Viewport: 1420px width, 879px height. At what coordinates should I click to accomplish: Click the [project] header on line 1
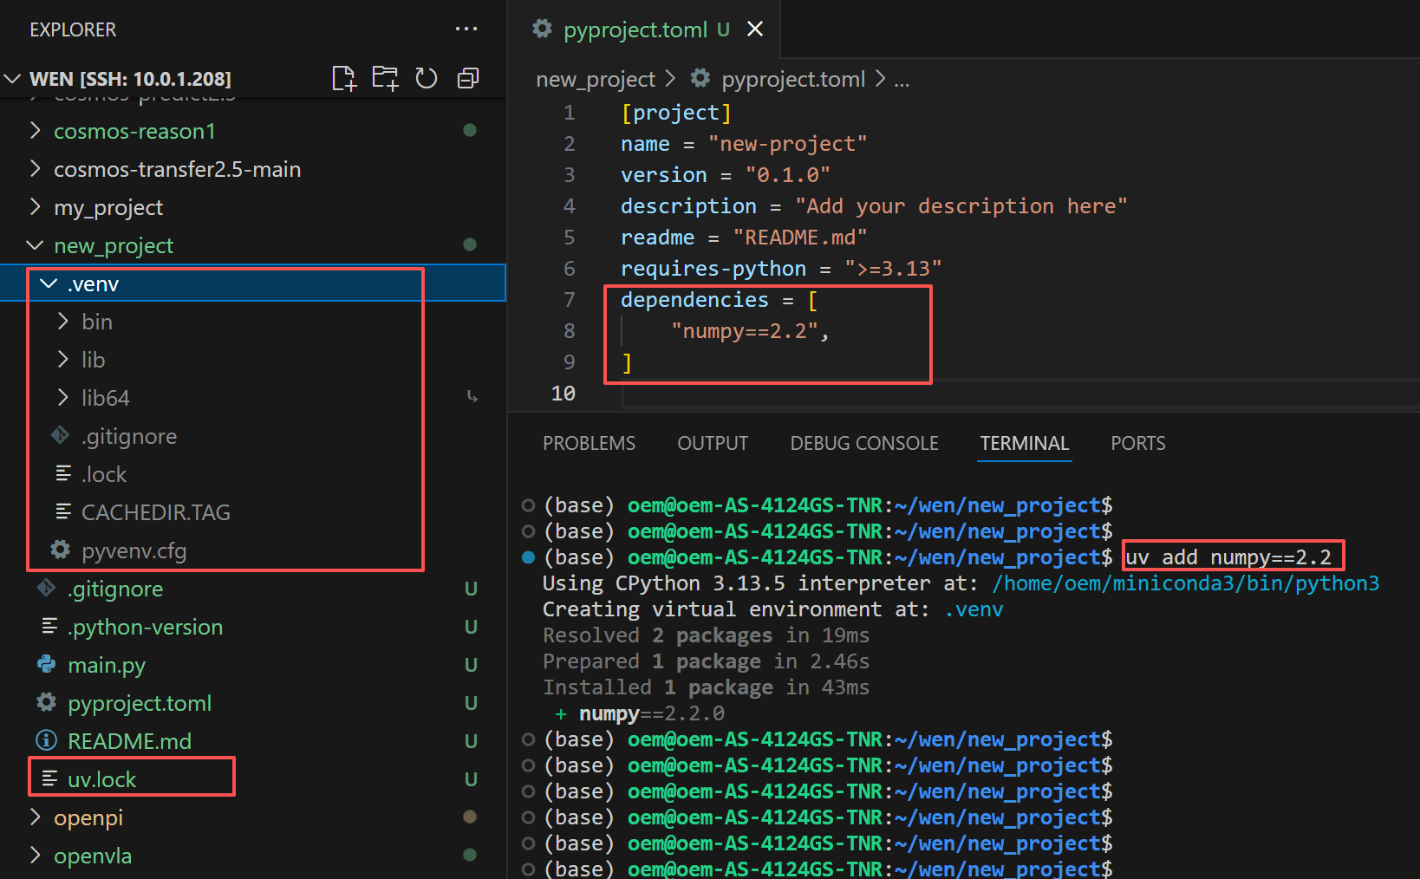coord(676,113)
